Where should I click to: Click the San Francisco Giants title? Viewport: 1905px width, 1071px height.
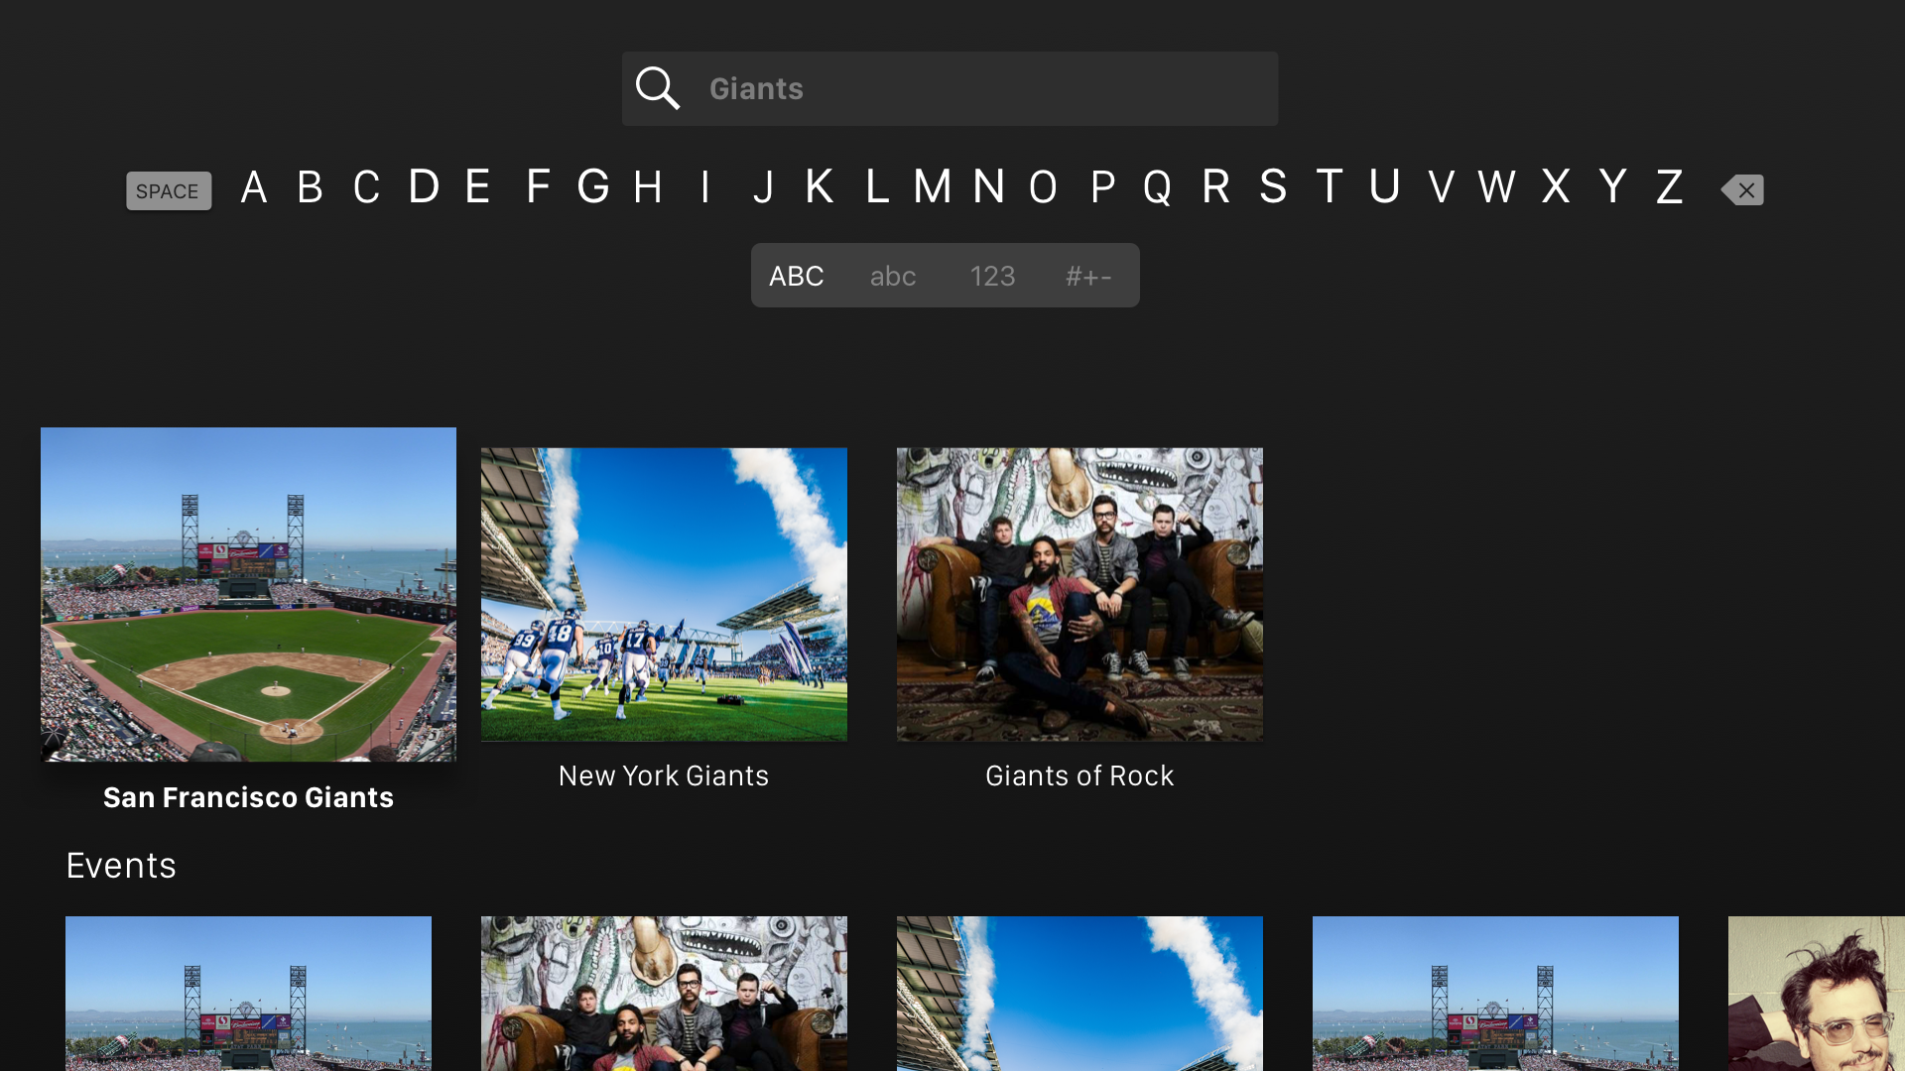click(248, 797)
